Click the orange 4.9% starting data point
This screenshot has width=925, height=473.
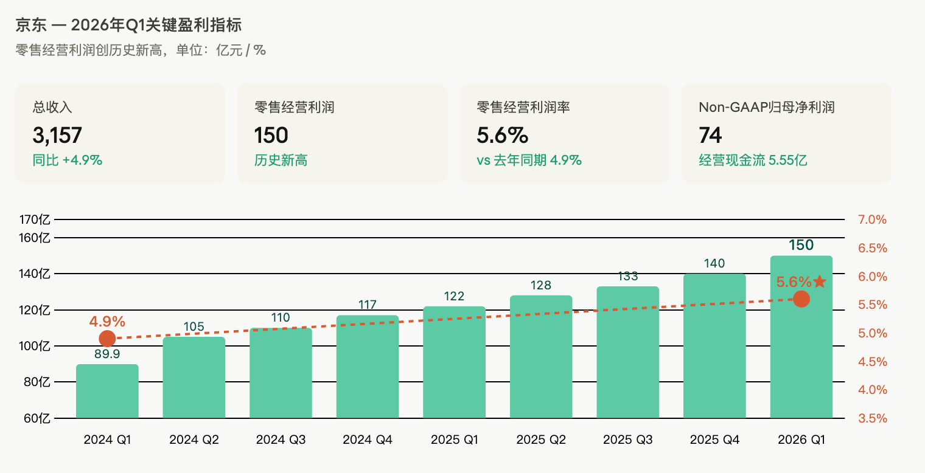pyautogui.click(x=107, y=339)
